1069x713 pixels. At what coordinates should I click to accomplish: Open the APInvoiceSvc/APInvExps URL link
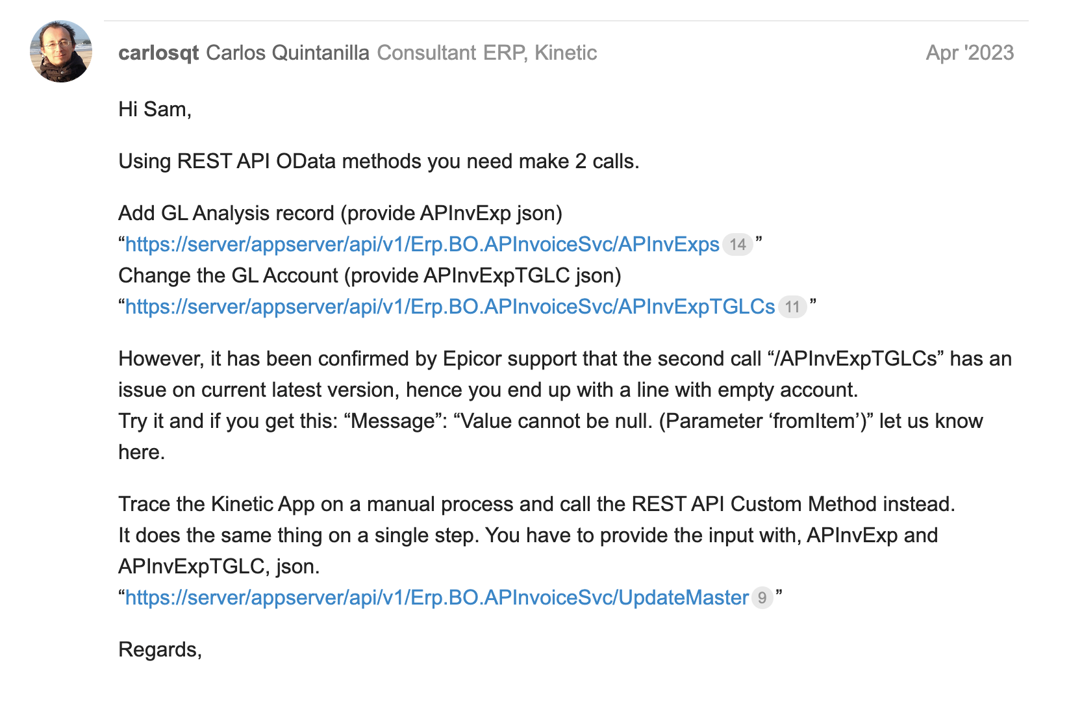[422, 244]
